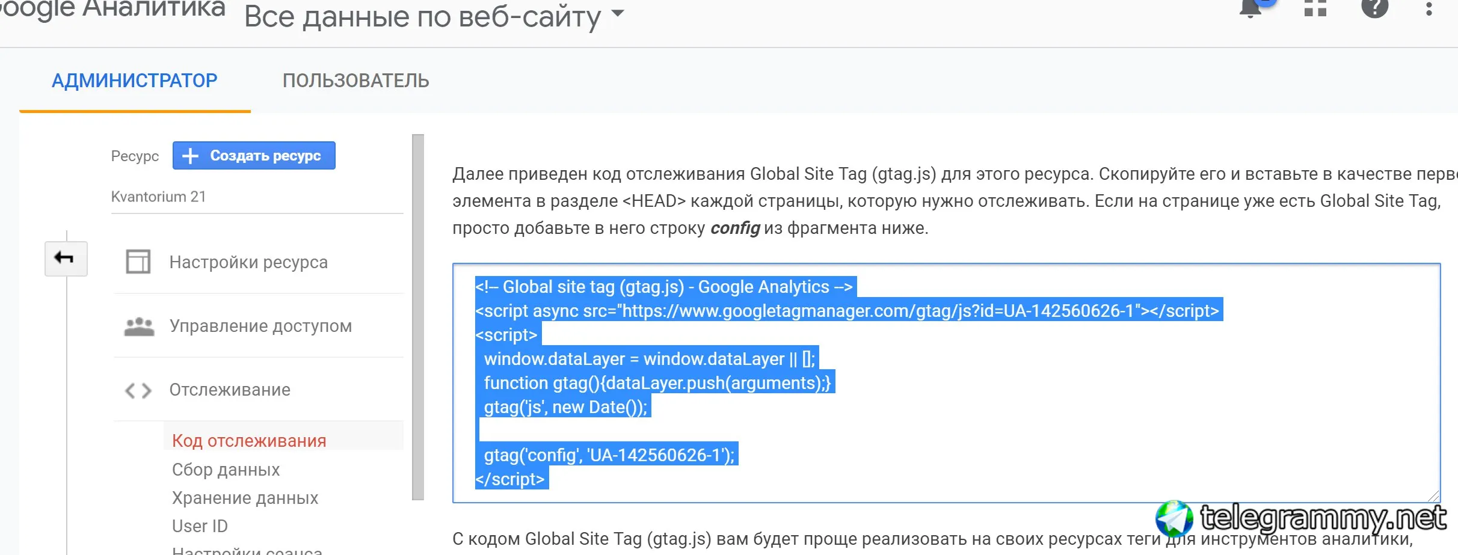Open the apps grid icon
Image resolution: width=1458 pixels, height=555 pixels.
1315,8
